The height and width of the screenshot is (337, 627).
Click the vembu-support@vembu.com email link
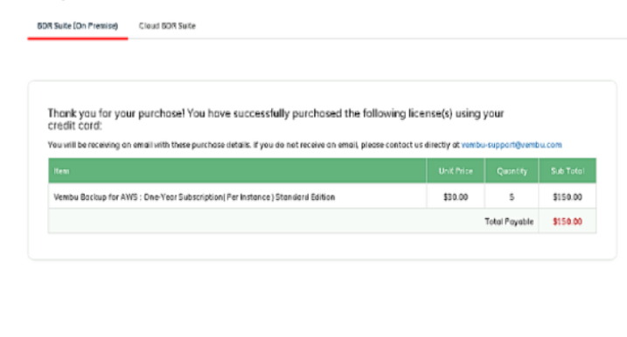[x=512, y=145]
